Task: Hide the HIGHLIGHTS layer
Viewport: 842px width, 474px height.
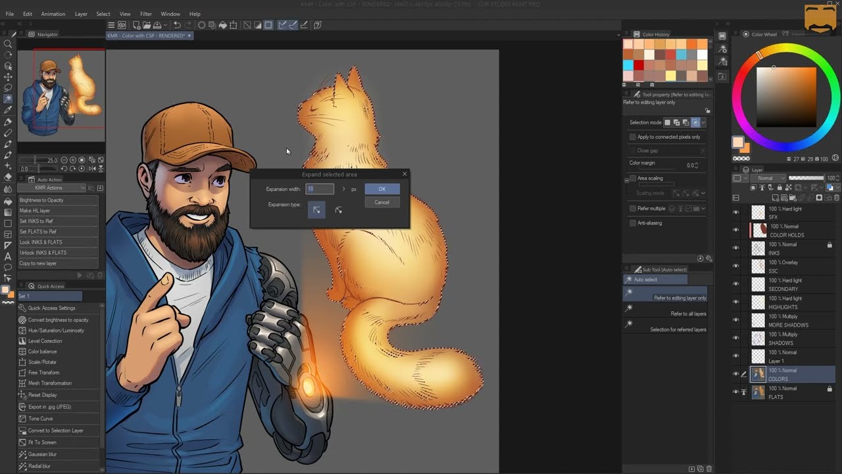Action: pos(736,302)
